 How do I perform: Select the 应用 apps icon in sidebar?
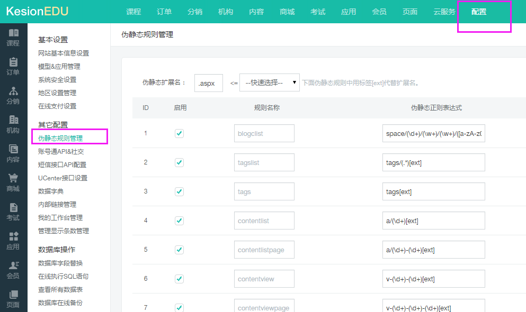tap(13, 237)
